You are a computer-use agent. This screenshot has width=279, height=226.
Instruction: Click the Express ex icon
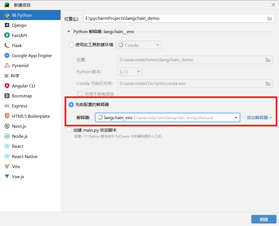tap(7, 106)
